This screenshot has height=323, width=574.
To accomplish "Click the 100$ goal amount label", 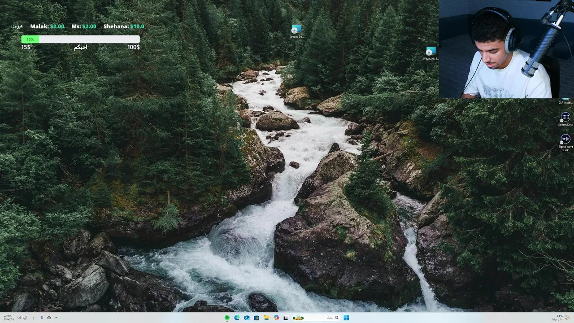I will pyautogui.click(x=133, y=47).
